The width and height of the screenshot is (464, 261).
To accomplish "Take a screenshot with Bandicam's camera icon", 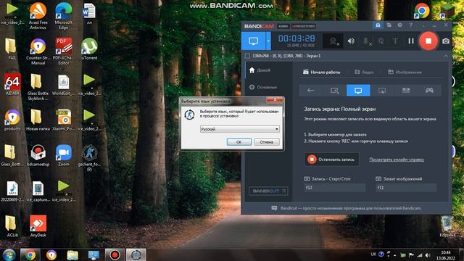I will pos(446,41).
